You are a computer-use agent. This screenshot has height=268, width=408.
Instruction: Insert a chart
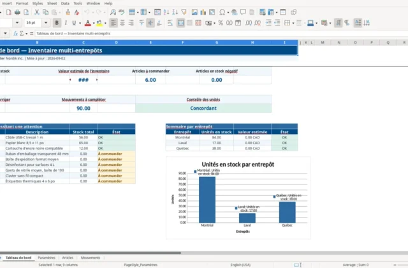(x=203, y=12)
